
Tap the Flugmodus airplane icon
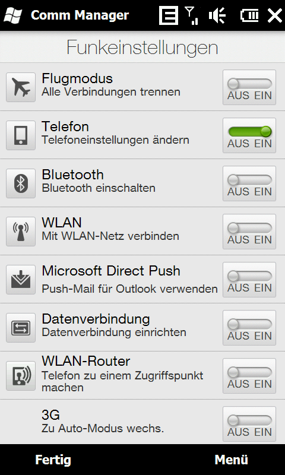tap(21, 87)
